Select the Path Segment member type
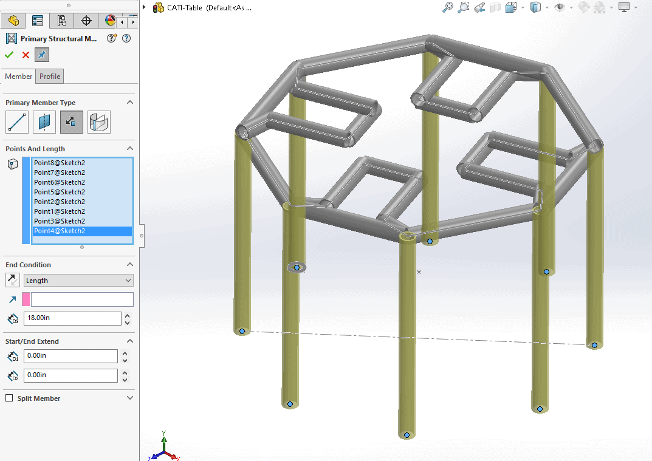652x461 pixels. [17, 122]
